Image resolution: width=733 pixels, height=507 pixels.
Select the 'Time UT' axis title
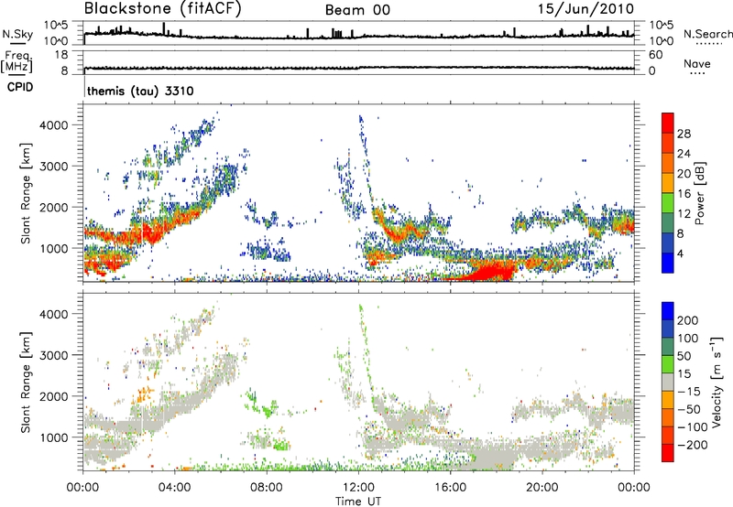(x=358, y=502)
